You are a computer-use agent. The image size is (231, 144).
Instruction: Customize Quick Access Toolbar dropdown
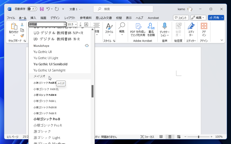point(63,9)
